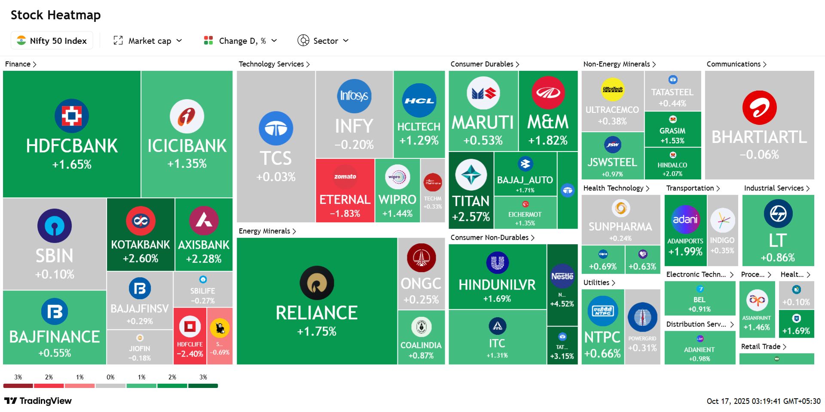Click the Axis Bank logo
The image size is (825, 412).
(204, 221)
